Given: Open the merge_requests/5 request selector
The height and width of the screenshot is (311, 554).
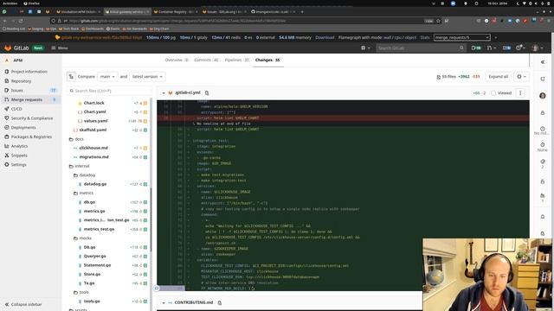Looking at the screenshot, I should 461,37.
